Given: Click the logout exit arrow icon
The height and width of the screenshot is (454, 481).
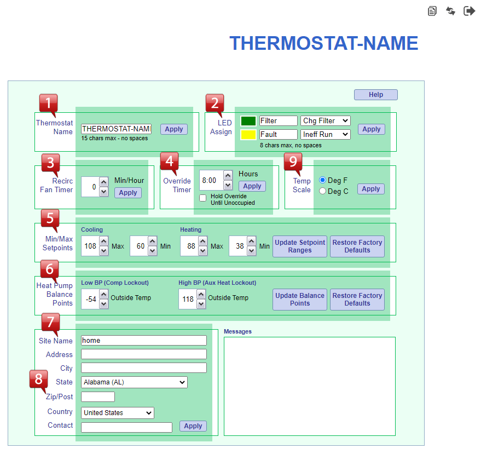Looking at the screenshot, I should click(x=469, y=11).
